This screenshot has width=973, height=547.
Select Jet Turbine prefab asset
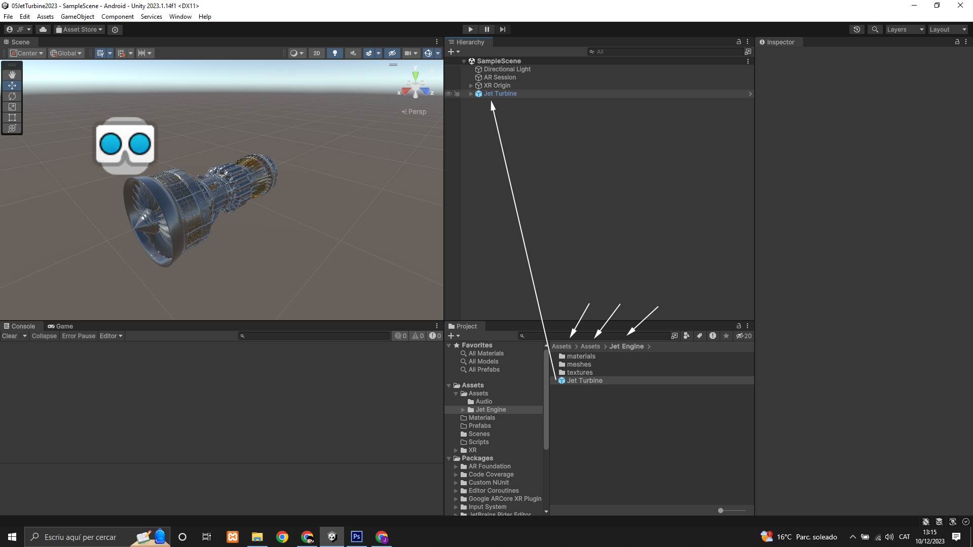pos(584,380)
